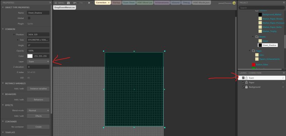
Task: Collapse the Common section
Action: point(3,29)
